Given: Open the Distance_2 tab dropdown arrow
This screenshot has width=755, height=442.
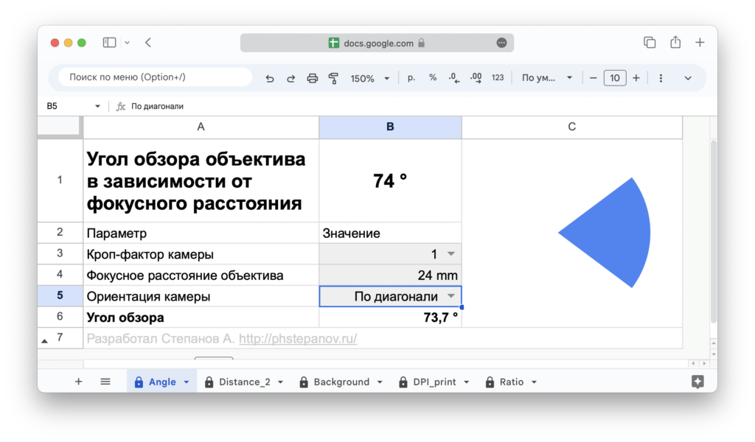Looking at the screenshot, I should (x=280, y=382).
